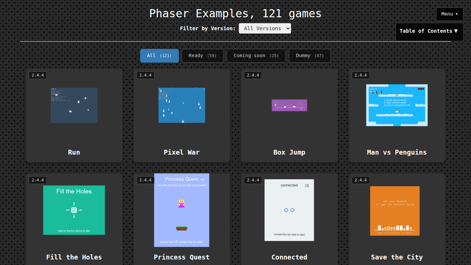The image size is (471, 265).
Task: Click the 2.4.4 badge on Fill the Holes card
Action: [x=38, y=180]
